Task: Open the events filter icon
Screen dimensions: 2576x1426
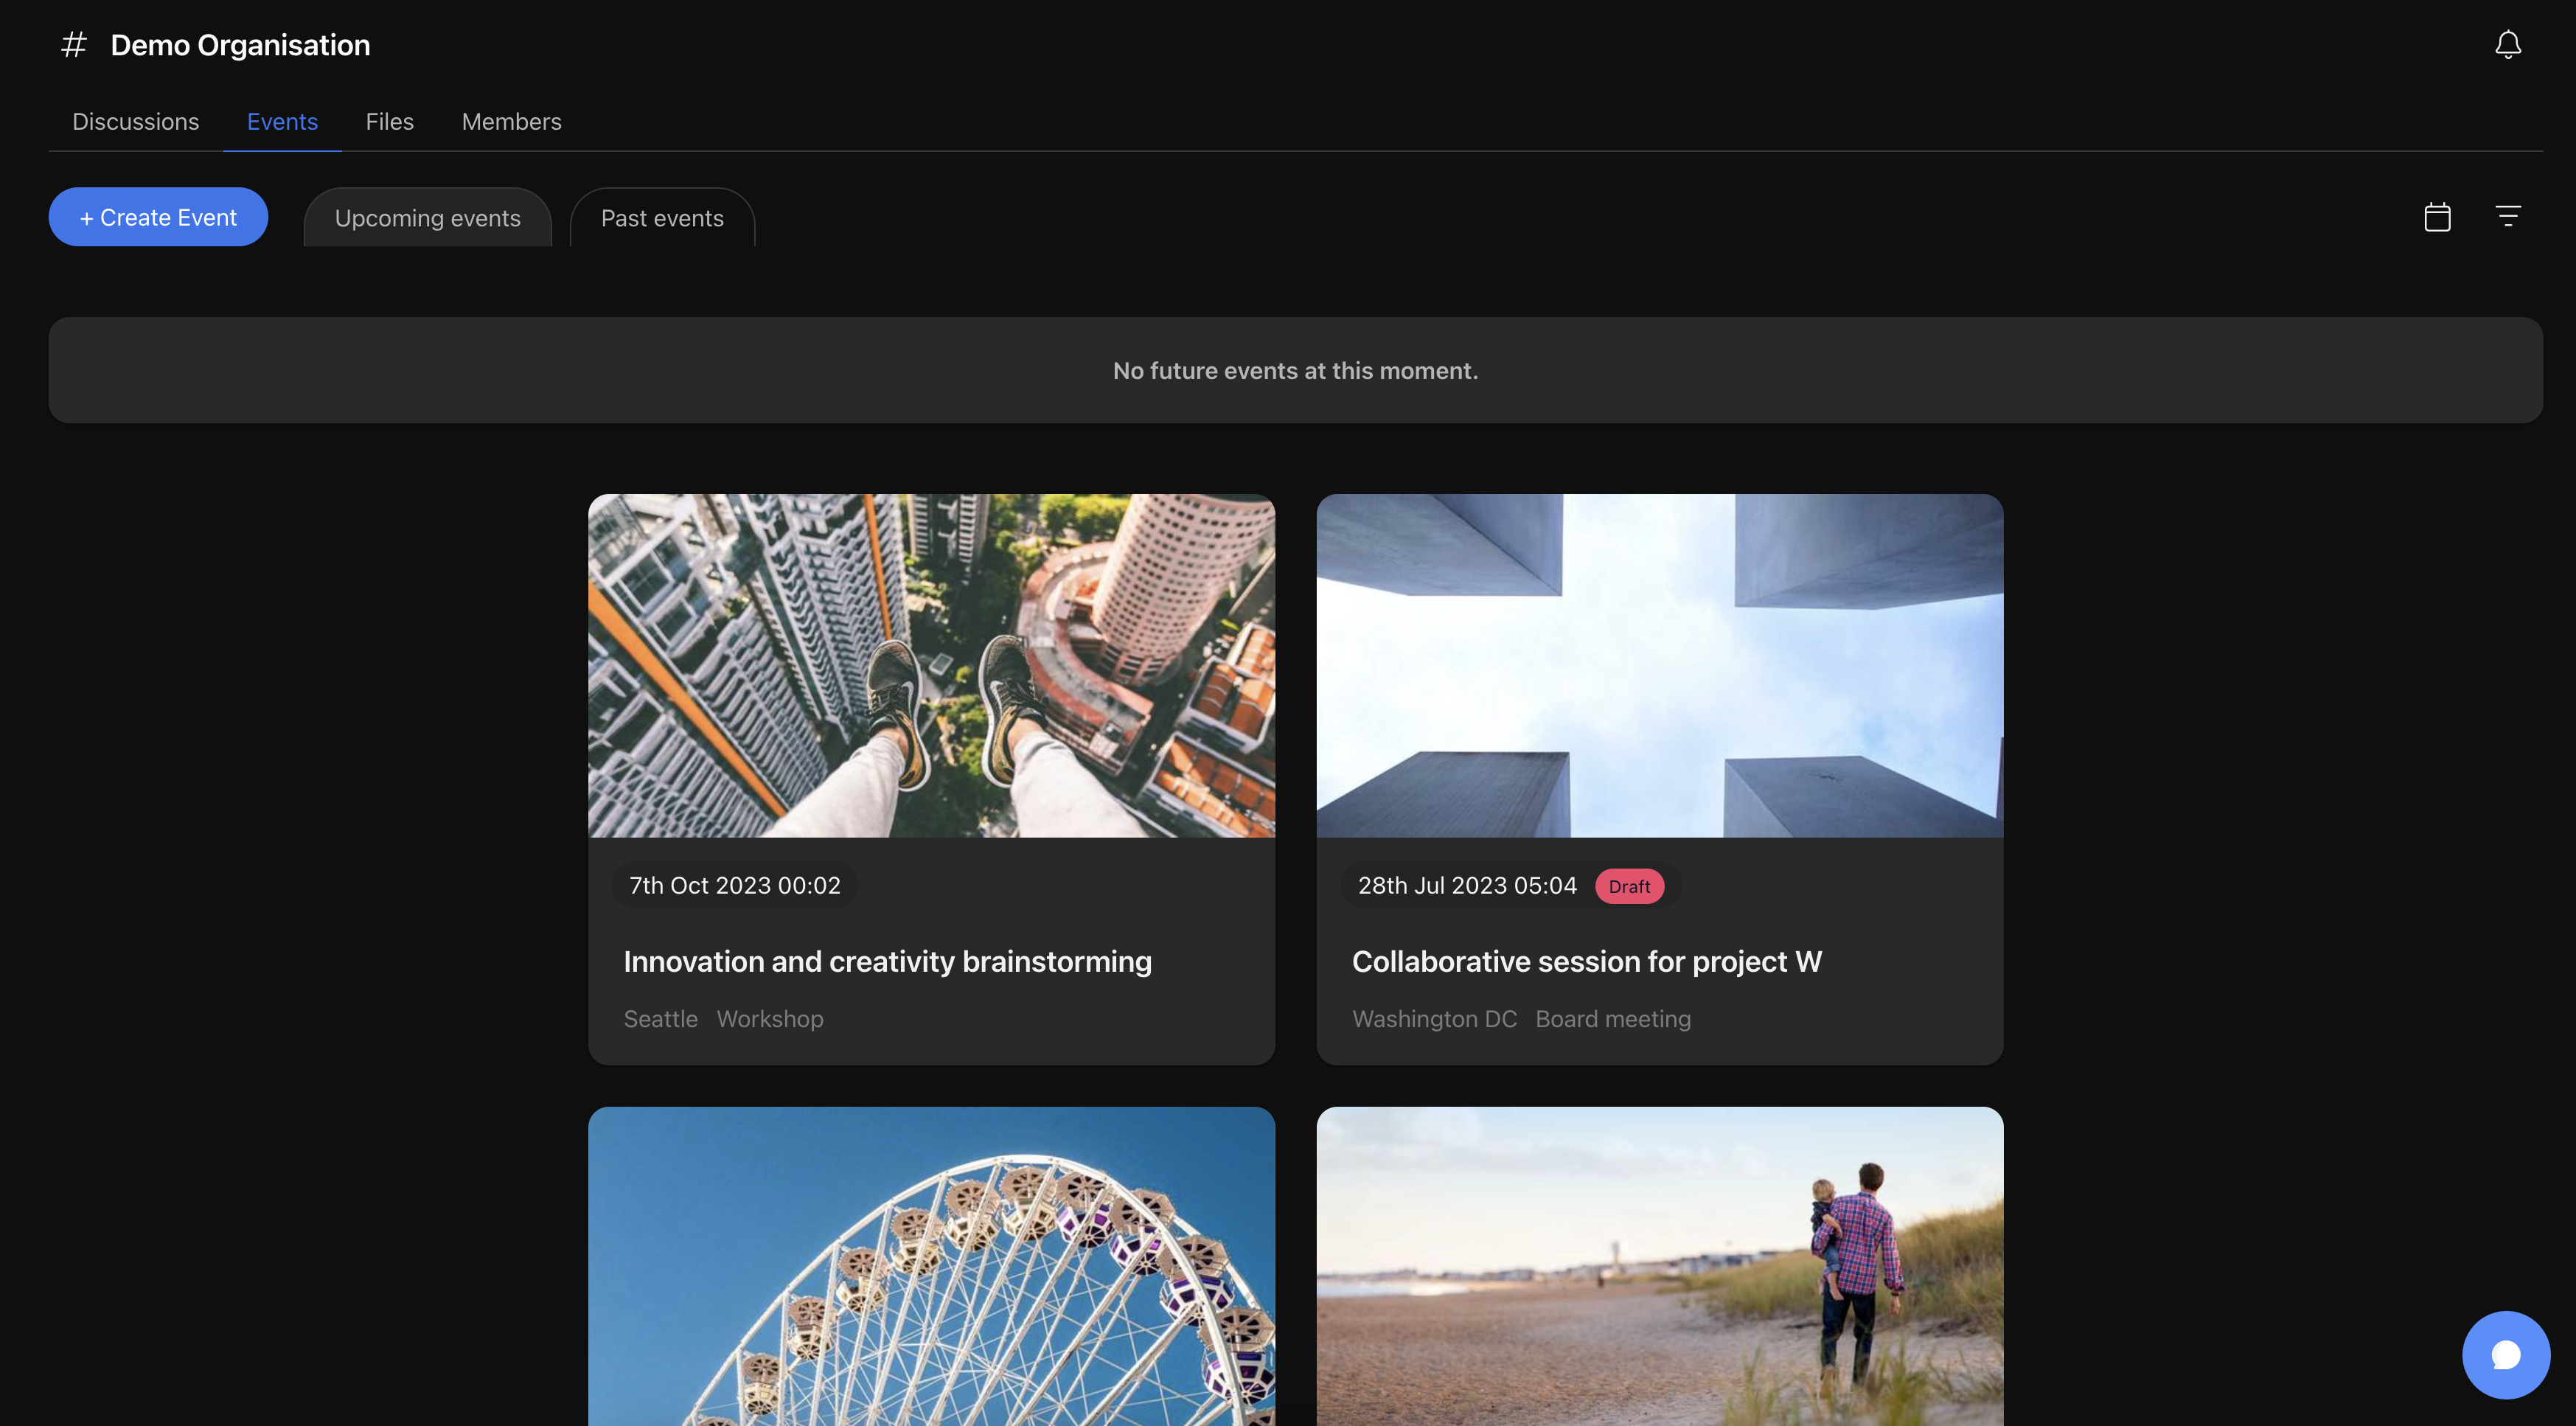Action: (x=2507, y=216)
